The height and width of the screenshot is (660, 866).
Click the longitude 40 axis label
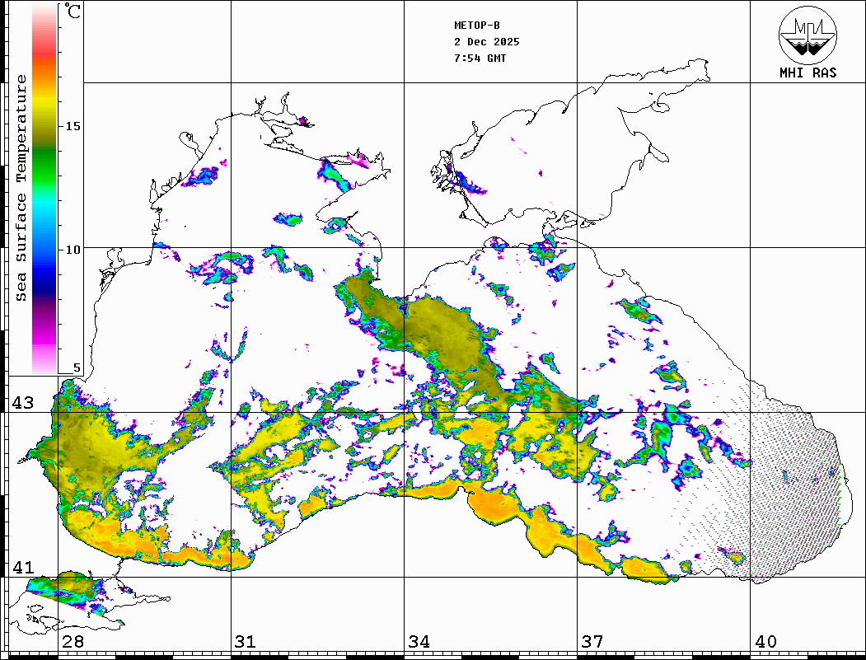(765, 642)
